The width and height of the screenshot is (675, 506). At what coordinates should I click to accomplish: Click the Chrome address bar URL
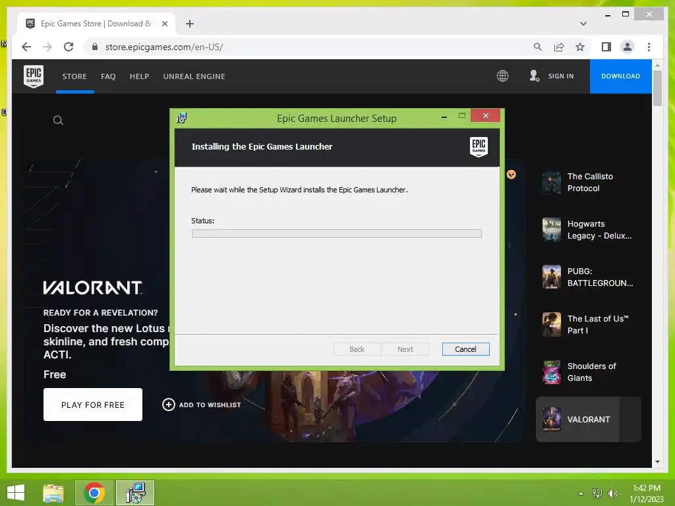[x=164, y=47]
